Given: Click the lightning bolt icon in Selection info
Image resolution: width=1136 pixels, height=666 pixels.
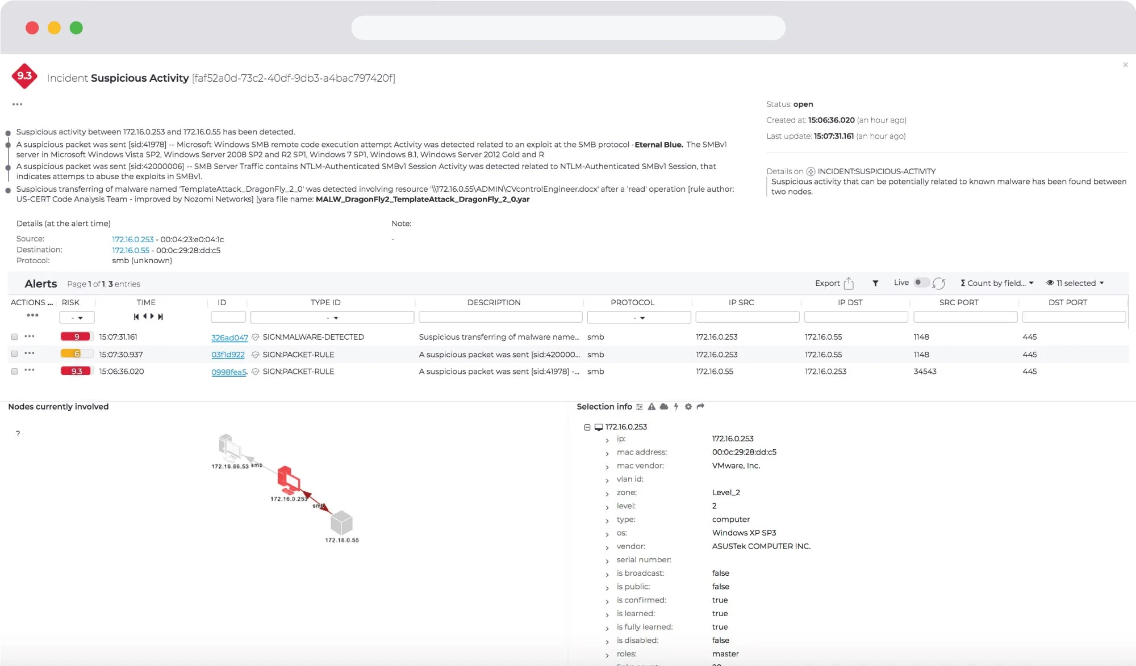Looking at the screenshot, I should [676, 407].
